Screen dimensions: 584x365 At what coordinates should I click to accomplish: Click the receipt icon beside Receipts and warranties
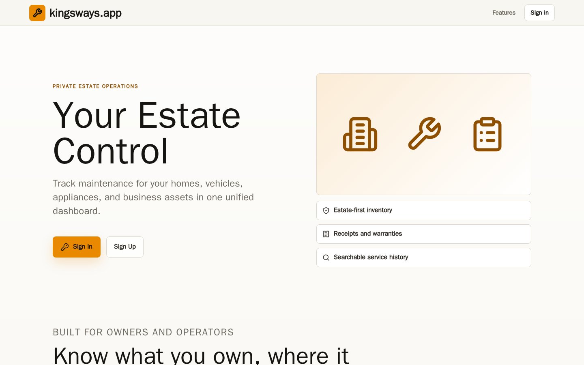pyautogui.click(x=326, y=234)
